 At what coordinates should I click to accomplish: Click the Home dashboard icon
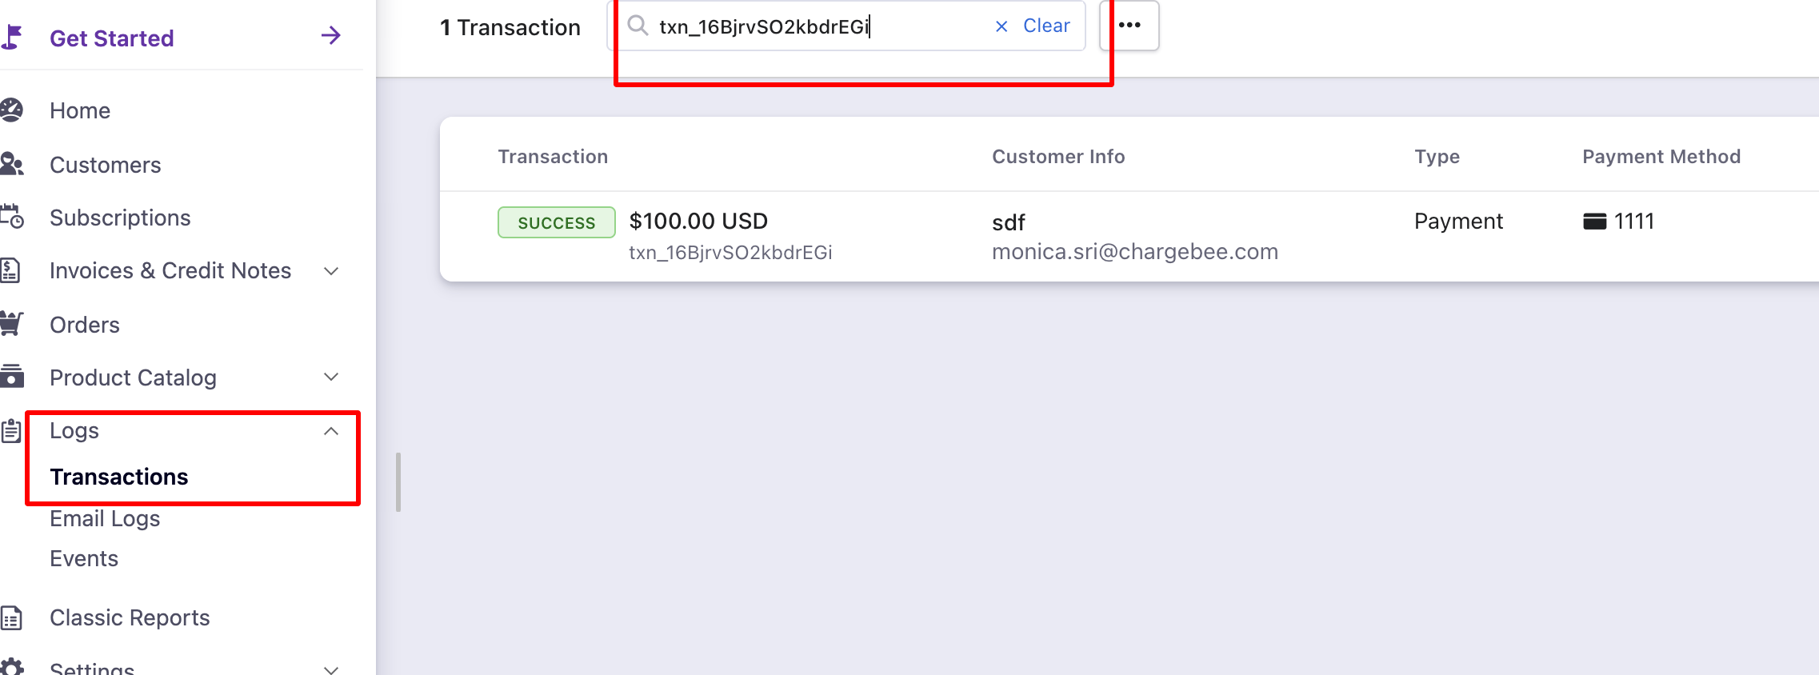coord(11,110)
